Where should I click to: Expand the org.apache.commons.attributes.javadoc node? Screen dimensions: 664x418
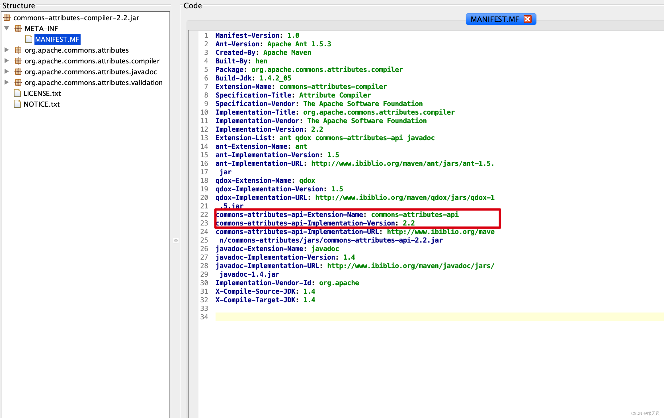[x=7, y=72]
